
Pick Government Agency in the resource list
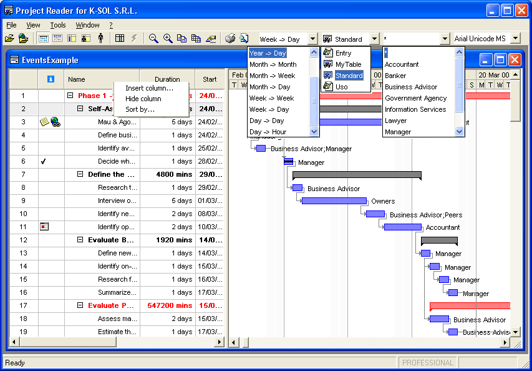click(x=415, y=98)
